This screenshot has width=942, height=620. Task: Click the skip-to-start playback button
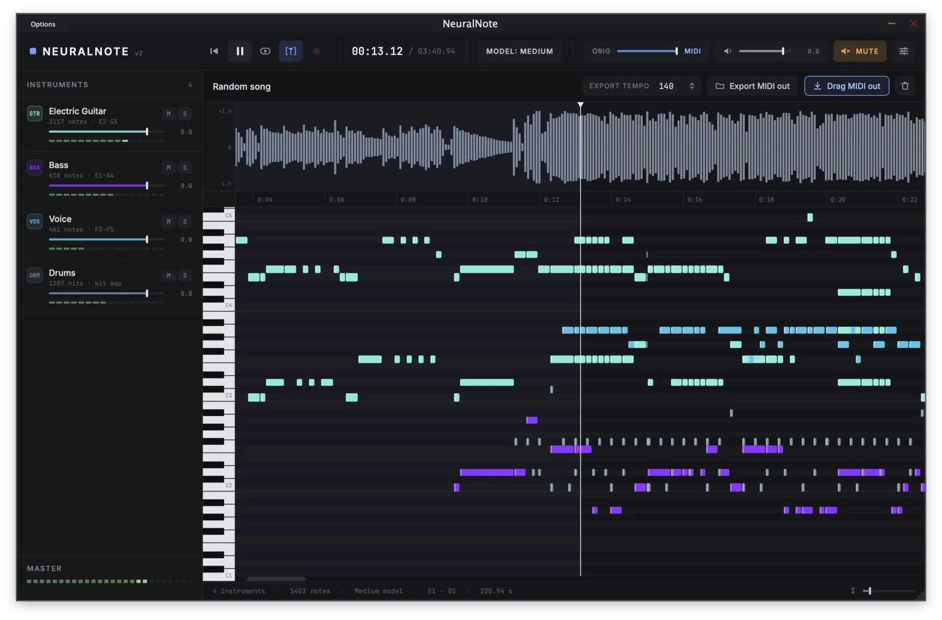214,51
